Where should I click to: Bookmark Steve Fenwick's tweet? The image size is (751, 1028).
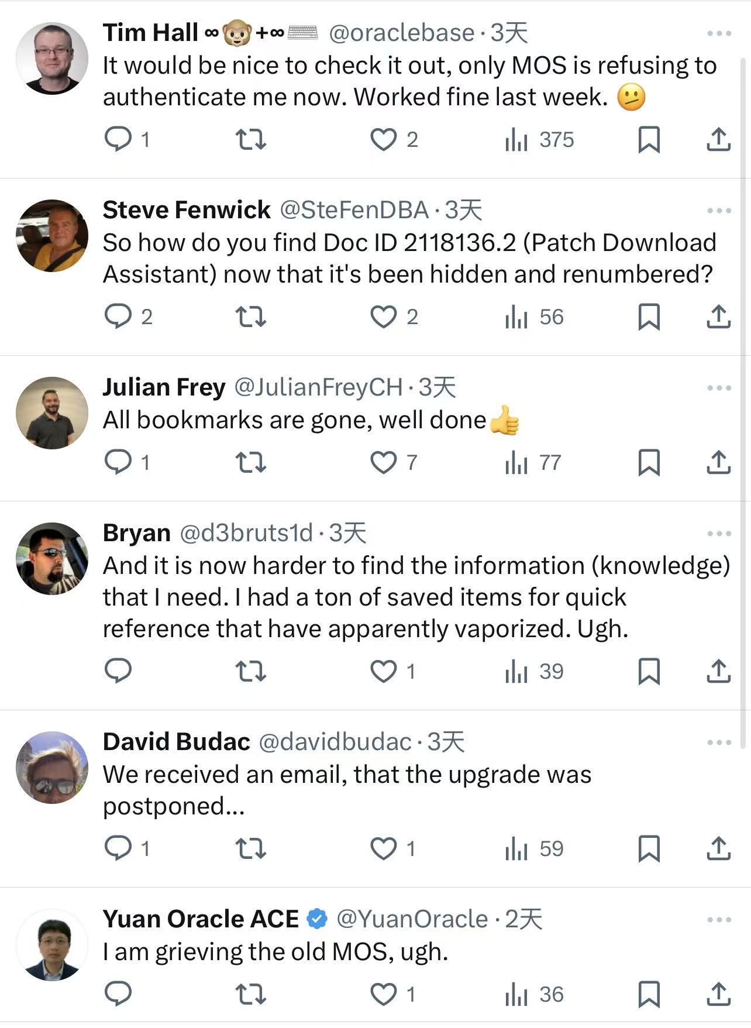click(x=649, y=317)
